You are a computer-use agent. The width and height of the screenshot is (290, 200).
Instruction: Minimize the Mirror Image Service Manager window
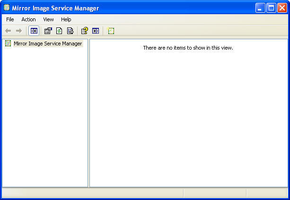[x=260, y=8]
